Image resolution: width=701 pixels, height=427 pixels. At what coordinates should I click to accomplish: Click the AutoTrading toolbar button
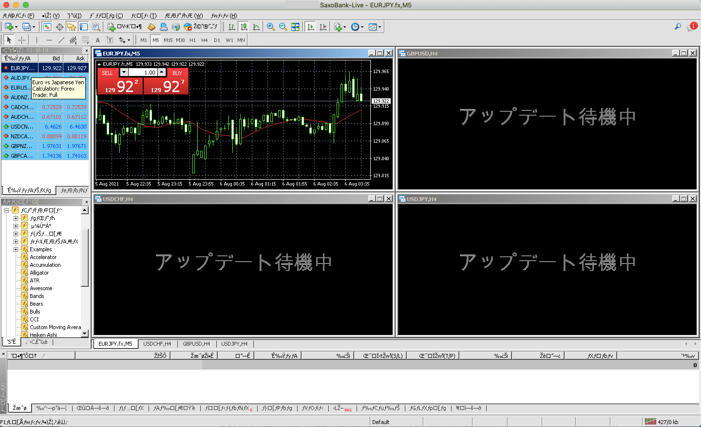pyautogui.click(x=201, y=27)
